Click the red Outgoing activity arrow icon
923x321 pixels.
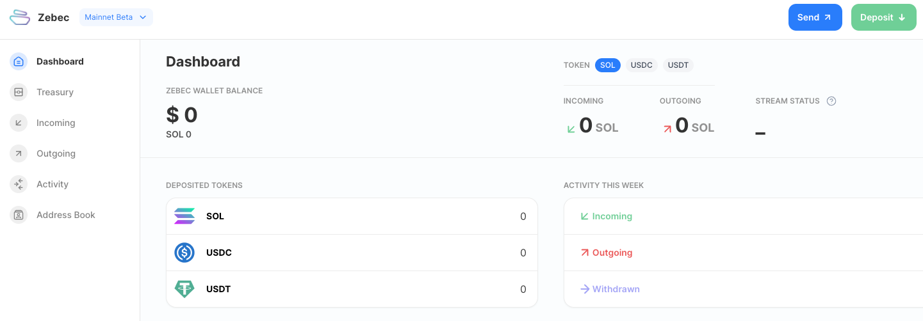584,253
